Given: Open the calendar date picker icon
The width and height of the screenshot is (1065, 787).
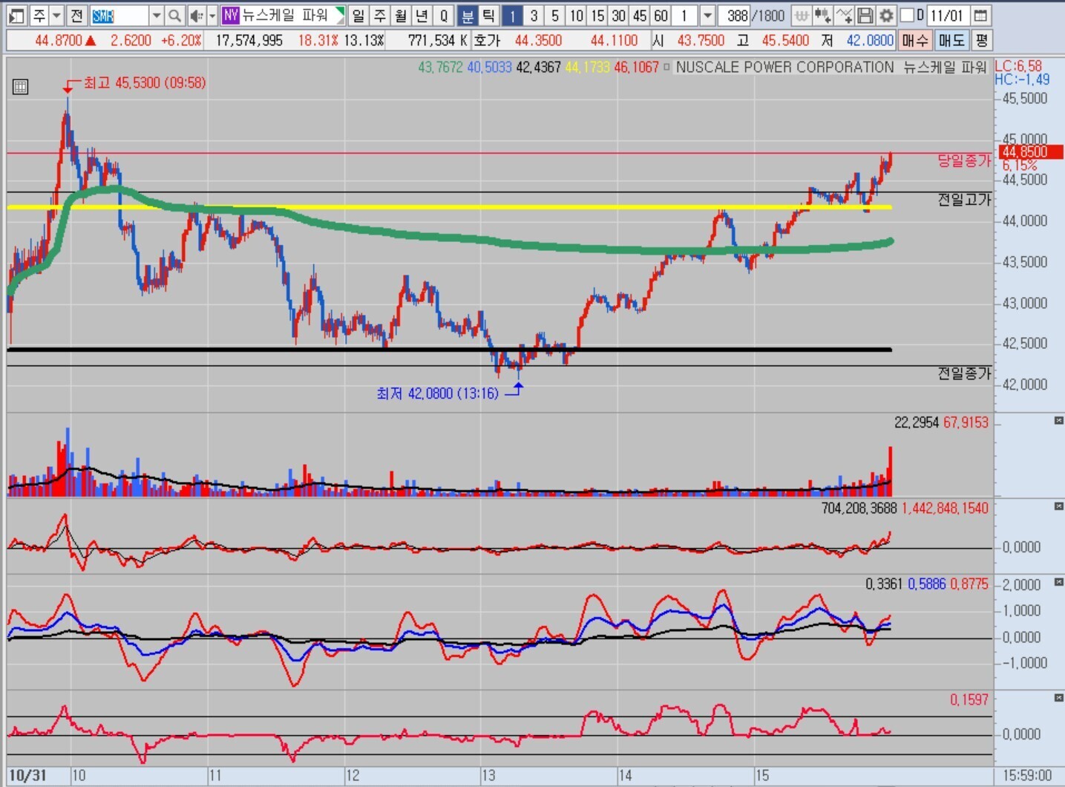Looking at the screenshot, I should [x=980, y=16].
